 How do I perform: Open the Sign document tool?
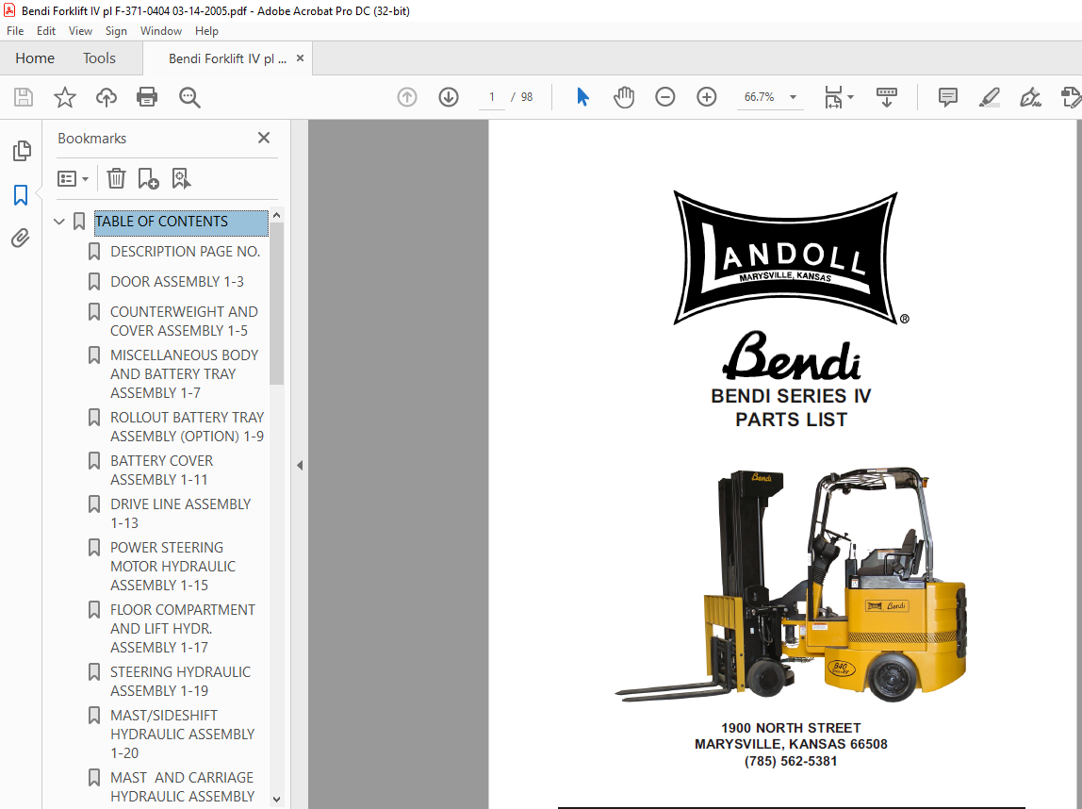coord(1030,97)
